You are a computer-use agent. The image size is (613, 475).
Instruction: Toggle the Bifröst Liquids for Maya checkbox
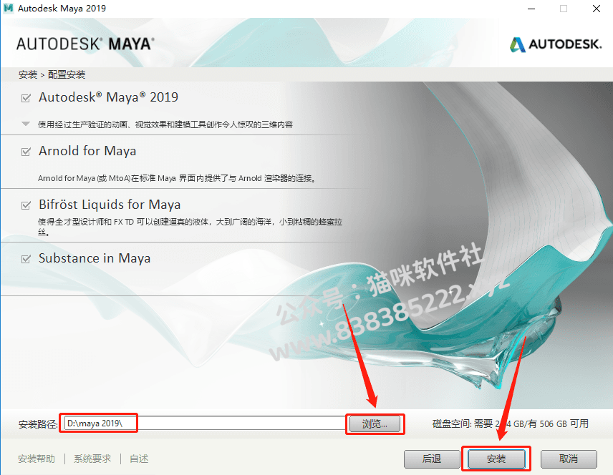26,205
